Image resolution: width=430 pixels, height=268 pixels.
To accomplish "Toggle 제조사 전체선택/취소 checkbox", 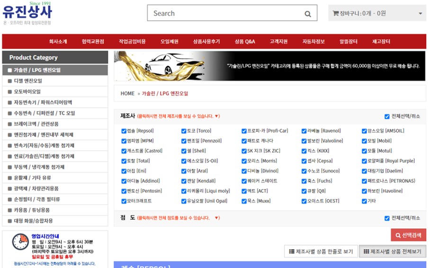I will point(387,117).
